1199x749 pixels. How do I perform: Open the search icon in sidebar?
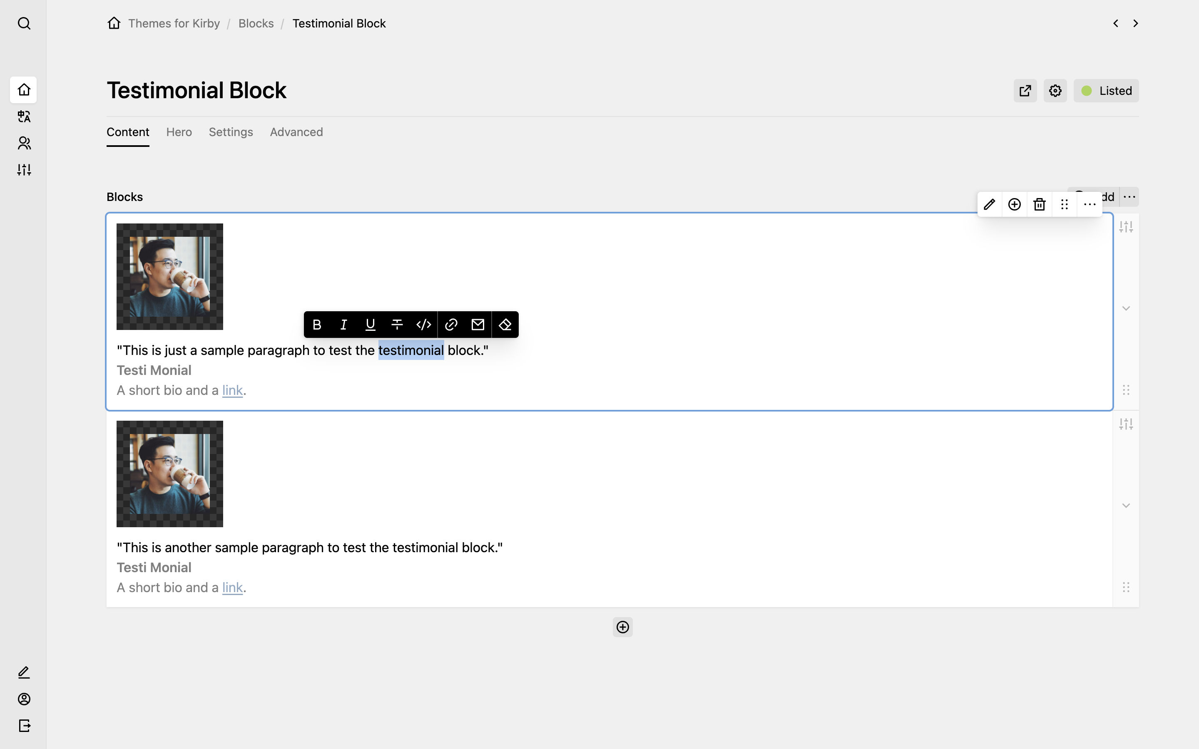pos(24,23)
